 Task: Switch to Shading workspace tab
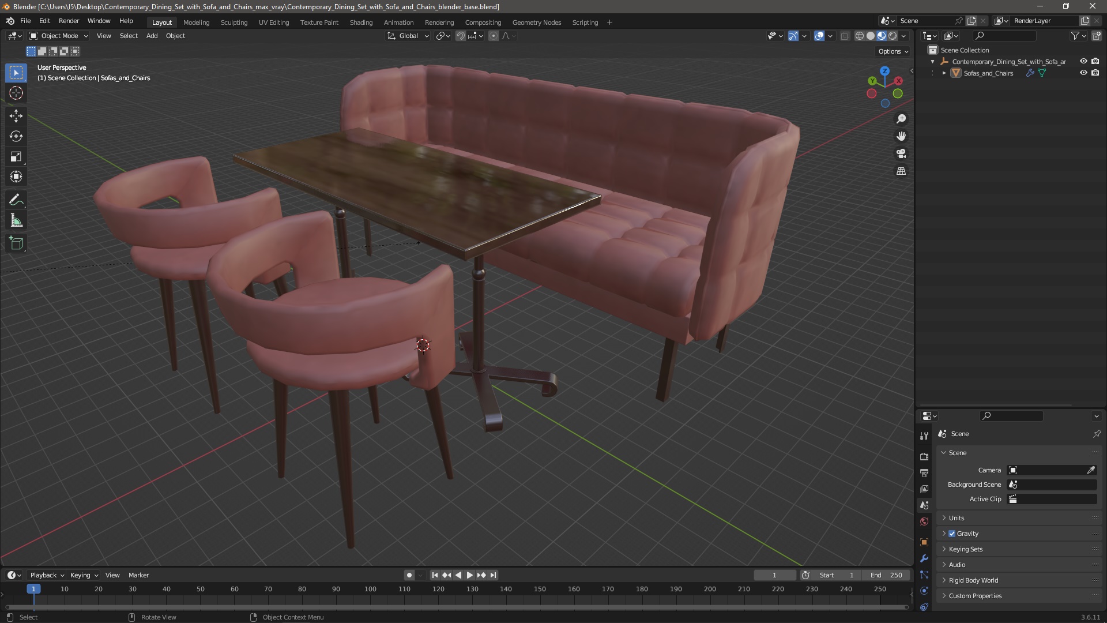click(x=361, y=22)
